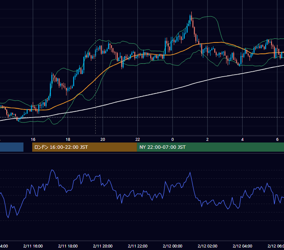
Task: Click the 2/12 04:00 date label
Action: (x=242, y=246)
